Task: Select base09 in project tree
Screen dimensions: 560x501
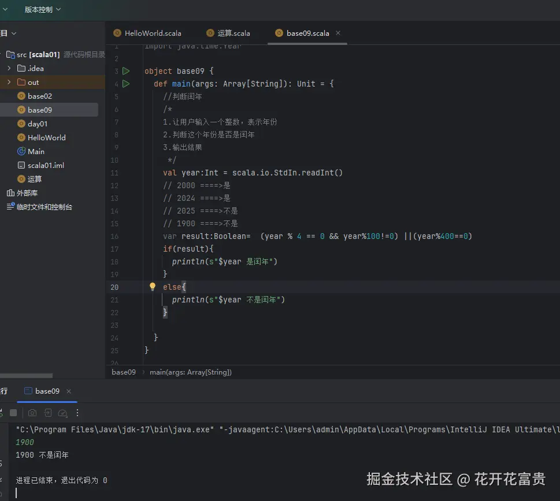Action: (x=40, y=110)
